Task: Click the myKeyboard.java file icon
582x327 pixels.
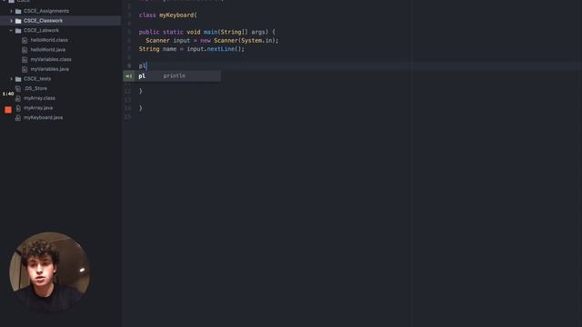Action: [x=18, y=117]
